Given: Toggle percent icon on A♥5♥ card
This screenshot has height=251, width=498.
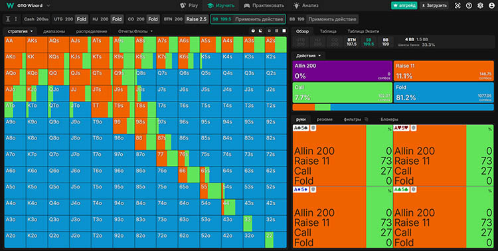Looking at the screenshot, I should pyautogui.click(x=490, y=129).
